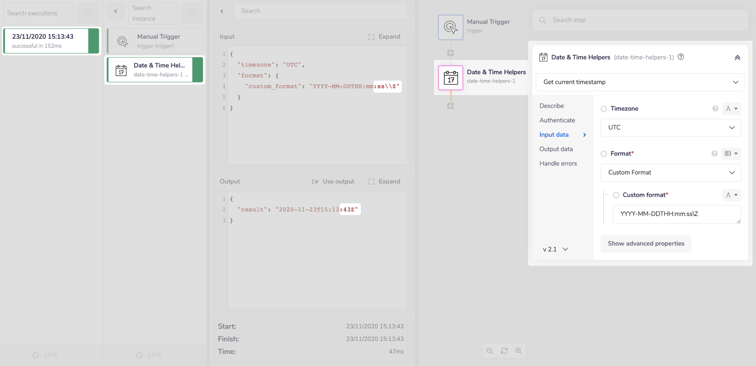Expand the v 2.1 version selector

click(x=555, y=249)
